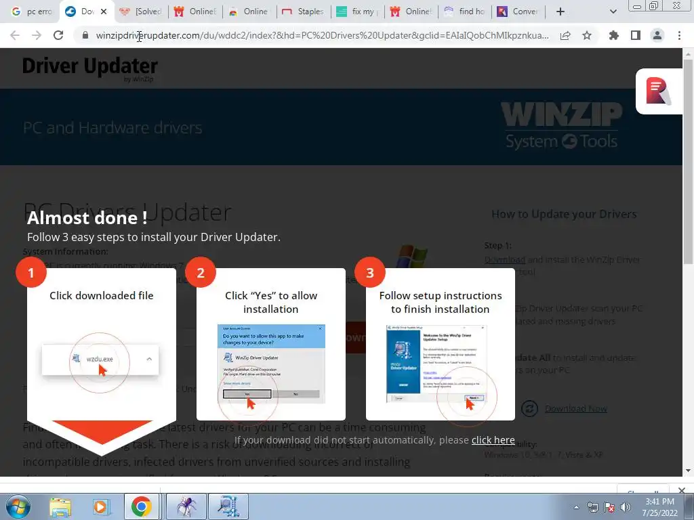Screen dimensions: 694x520
Task: Click the 'Download' link in Step 1
Action: pos(505,259)
